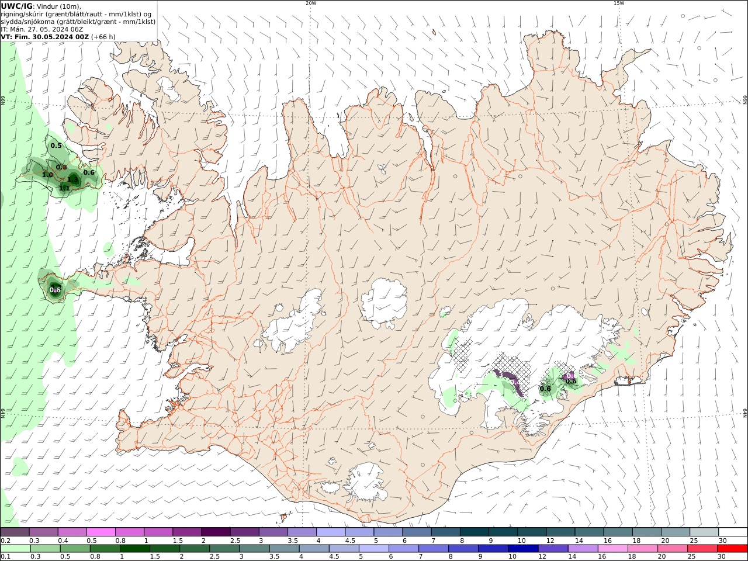Click the 'VT: Fim. 30.05.2024 00Z (+66 h)' text

pos(58,37)
